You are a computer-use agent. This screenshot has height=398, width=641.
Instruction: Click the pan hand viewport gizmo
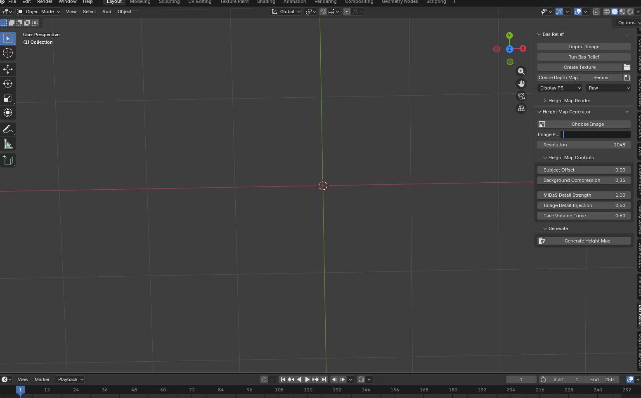pyautogui.click(x=521, y=84)
